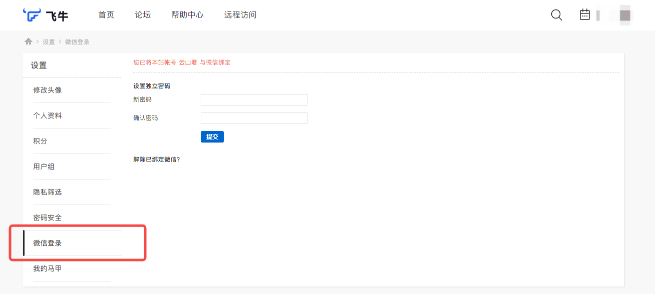Image resolution: width=655 pixels, height=294 pixels.
Task: Click the 飞牛 logo
Action: click(46, 15)
